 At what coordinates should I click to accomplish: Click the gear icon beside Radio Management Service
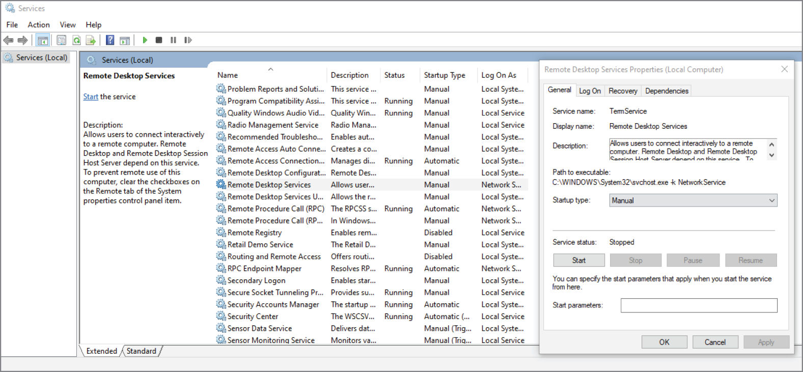(220, 125)
